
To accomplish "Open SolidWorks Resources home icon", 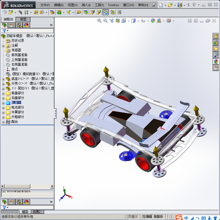I will click(x=216, y=36).
